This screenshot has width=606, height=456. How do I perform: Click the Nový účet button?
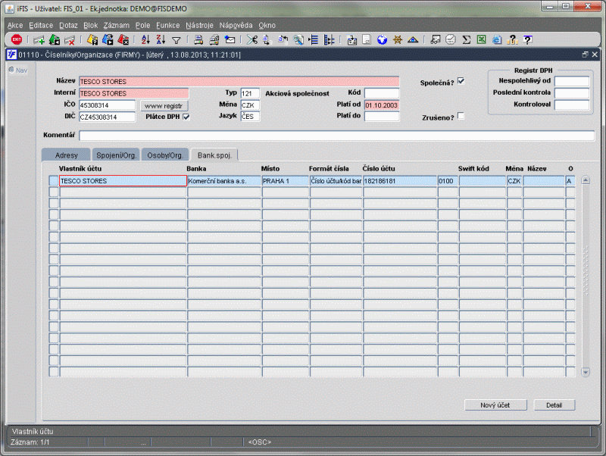495,405
